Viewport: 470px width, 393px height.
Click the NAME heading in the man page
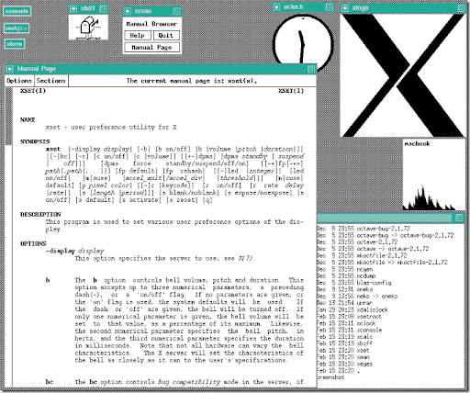tap(28, 119)
